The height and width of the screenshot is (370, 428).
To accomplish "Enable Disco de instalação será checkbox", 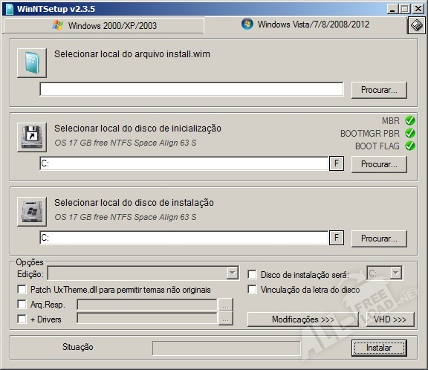I will click(252, 274).
